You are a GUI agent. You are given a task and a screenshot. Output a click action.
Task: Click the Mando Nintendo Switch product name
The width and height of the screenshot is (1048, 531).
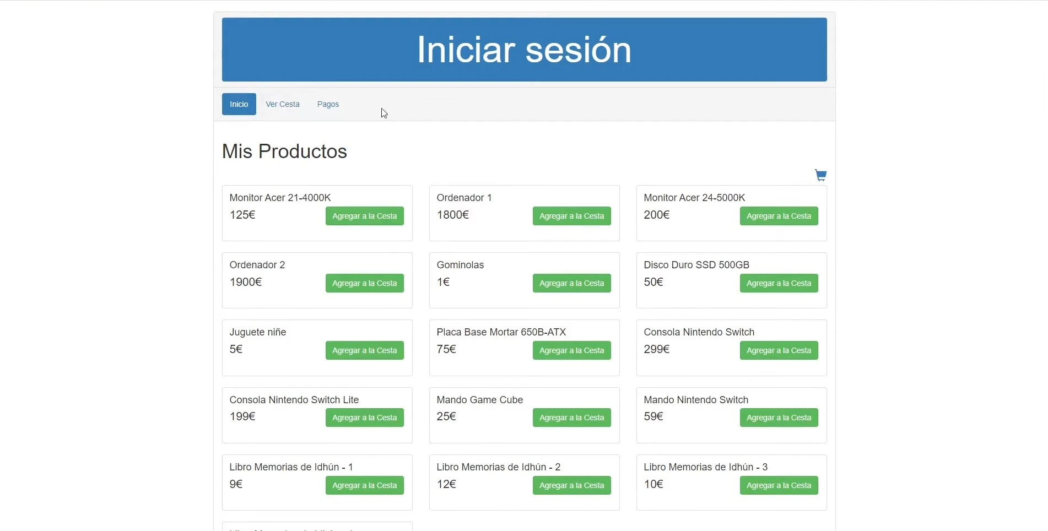tap(696, 400)
